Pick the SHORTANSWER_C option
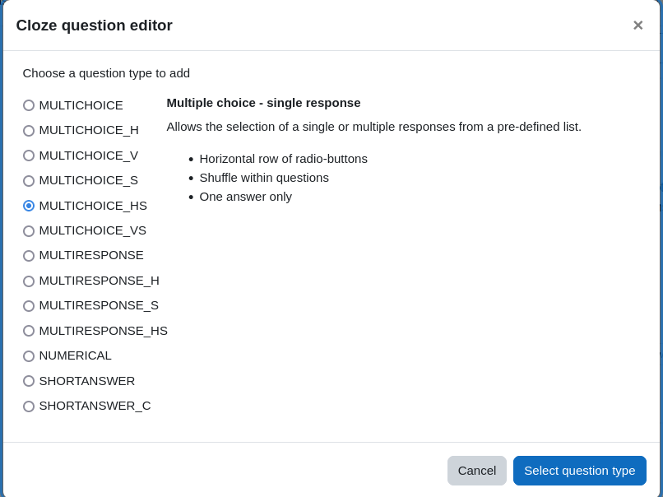 pyautogui.click(x=29, y=406)
